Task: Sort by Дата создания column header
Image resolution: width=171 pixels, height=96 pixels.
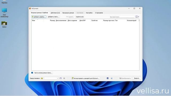Action: click(73, 21)
